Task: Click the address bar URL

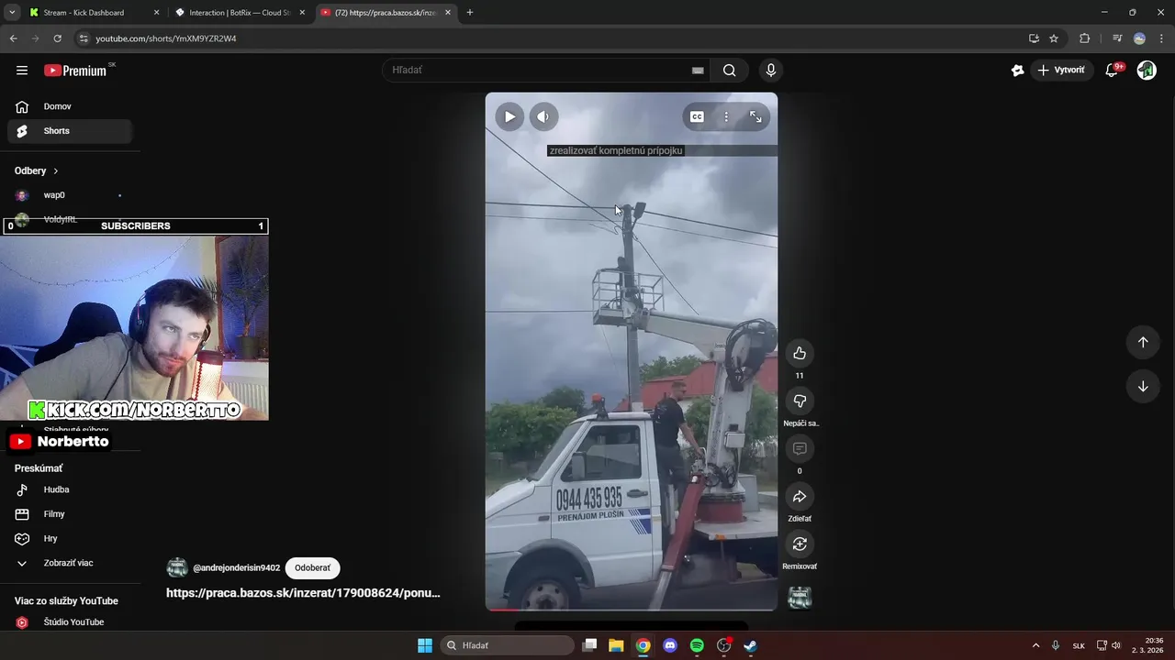Action: (166, 38)
